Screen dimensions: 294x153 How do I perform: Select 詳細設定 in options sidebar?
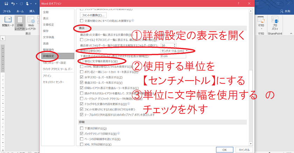coord(57,56)
